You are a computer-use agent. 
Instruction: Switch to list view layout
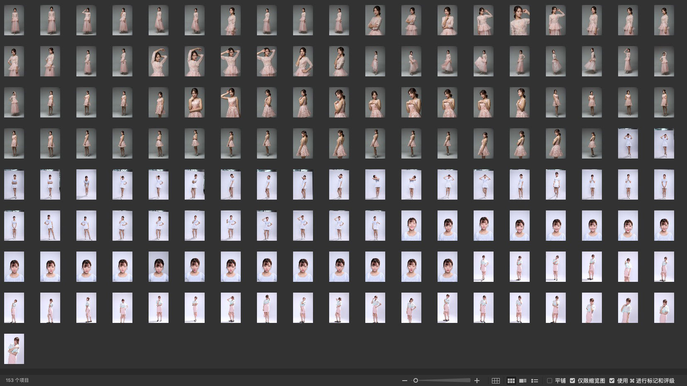[x=535, y=381]
